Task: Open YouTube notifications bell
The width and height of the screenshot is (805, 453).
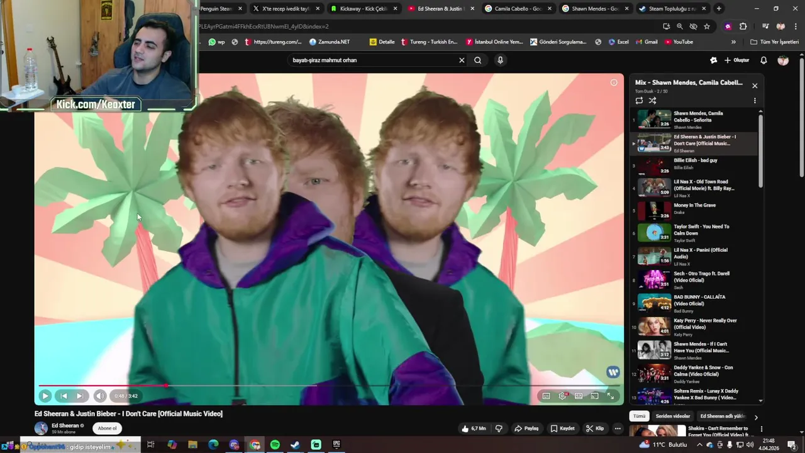Action: pos(763,60)
